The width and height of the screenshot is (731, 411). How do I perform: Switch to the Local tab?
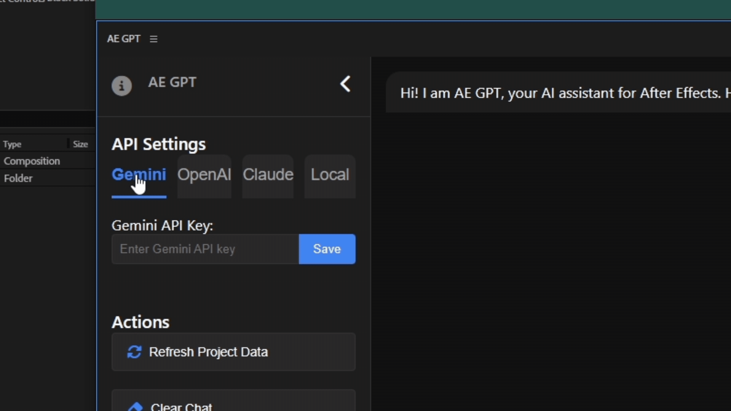click(x=330, y=176)
